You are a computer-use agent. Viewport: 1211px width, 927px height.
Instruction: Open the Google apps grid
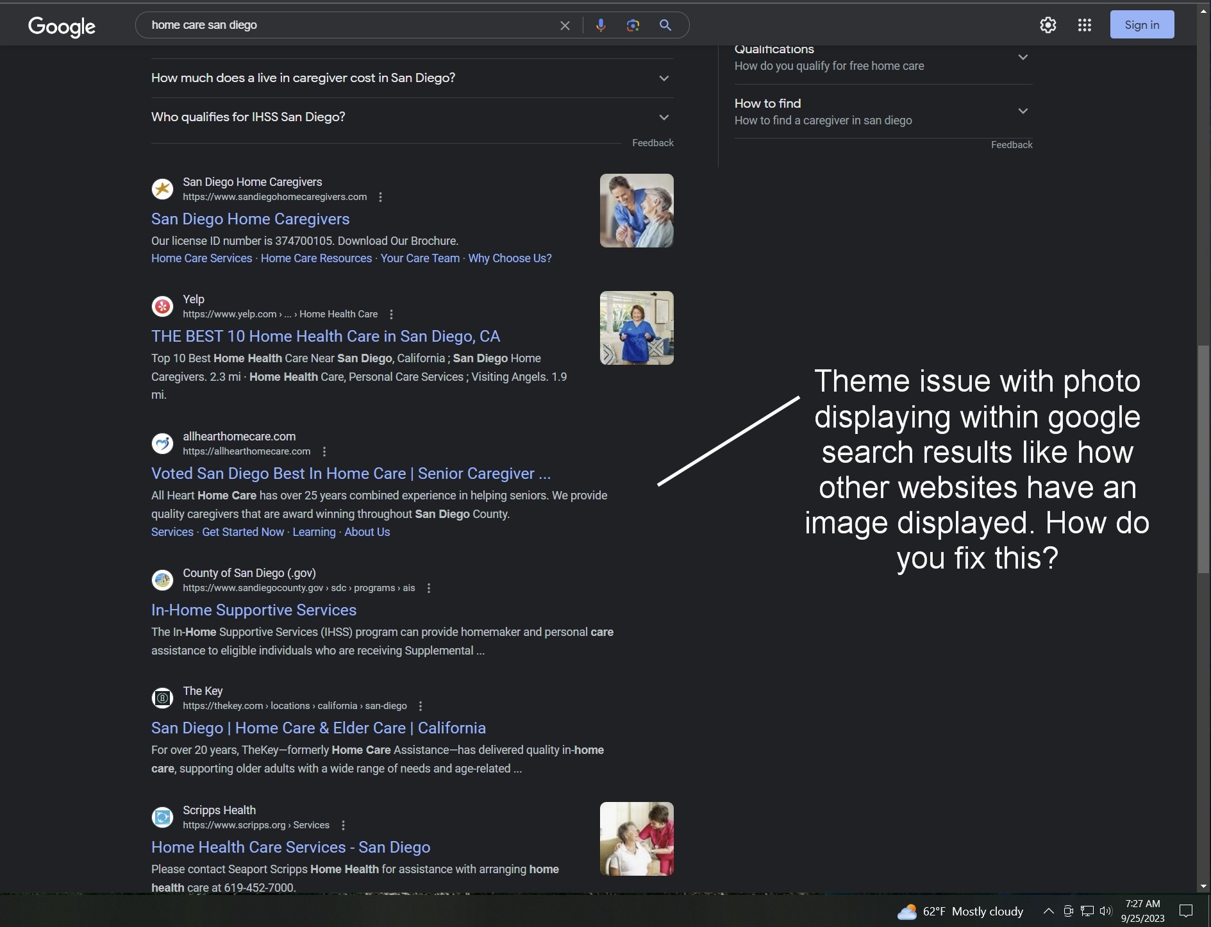coord(1085,25)
